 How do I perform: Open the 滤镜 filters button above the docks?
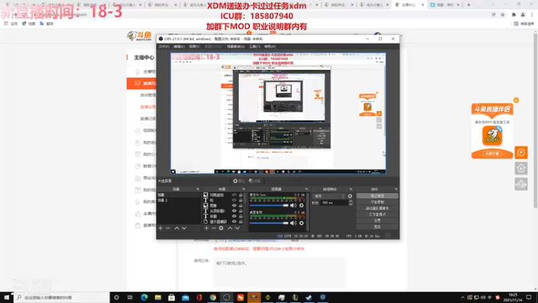click(x=255, y=181)
